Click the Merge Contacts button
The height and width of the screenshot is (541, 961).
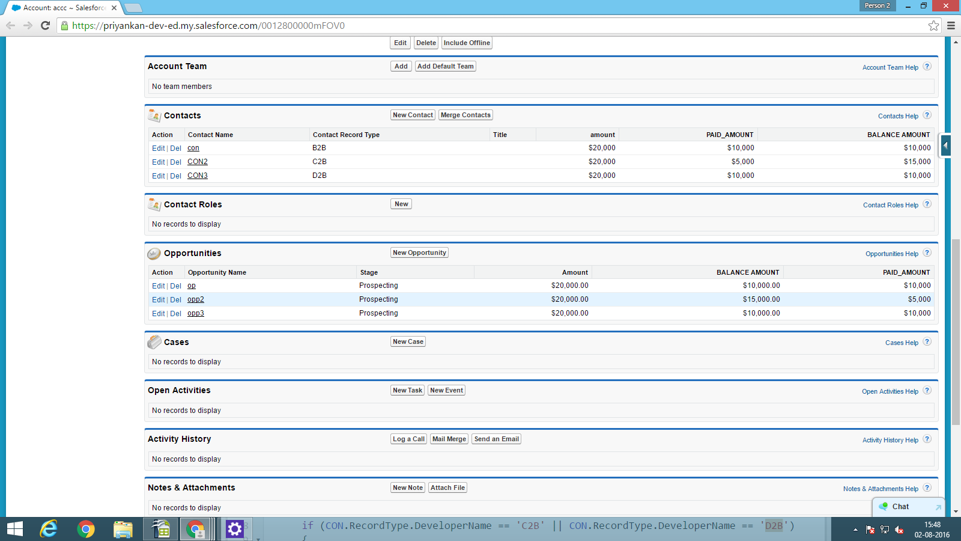pos(465,115)
